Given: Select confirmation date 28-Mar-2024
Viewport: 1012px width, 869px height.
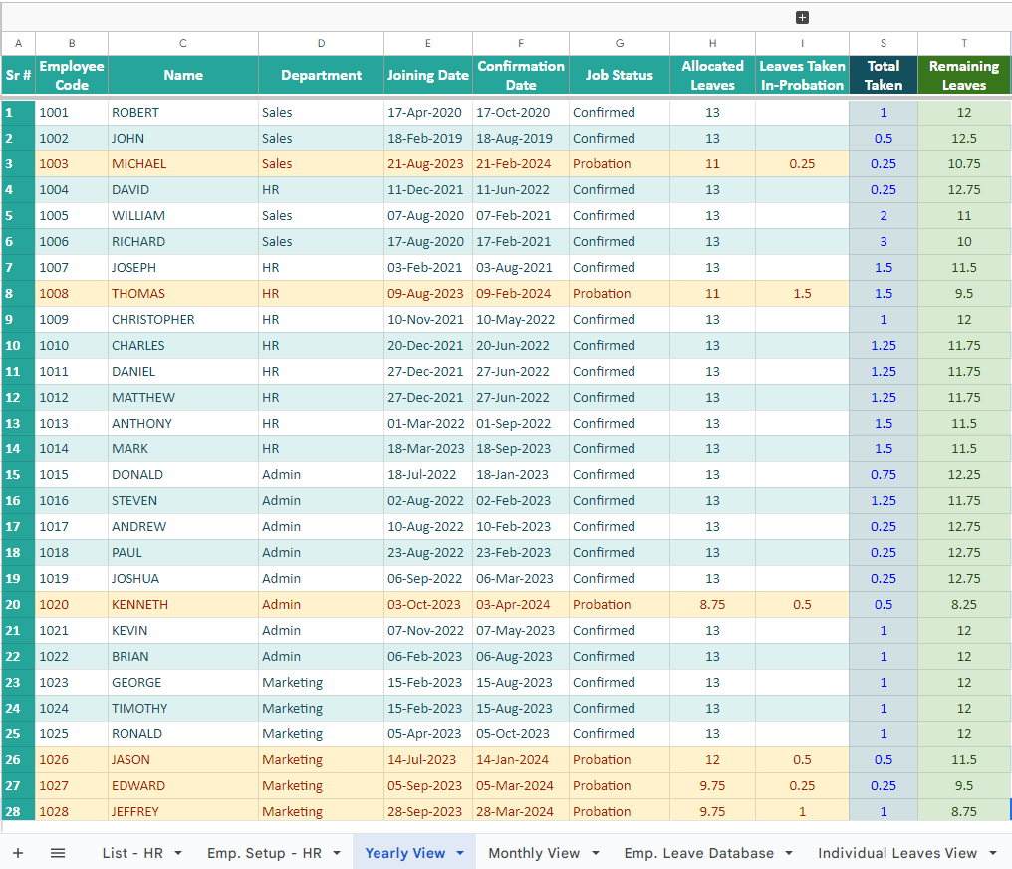Looking at the screenshot, I should 521,811.
